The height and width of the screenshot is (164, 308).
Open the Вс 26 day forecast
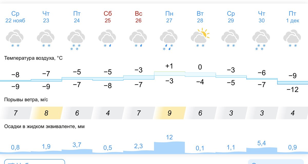(x=138, y=17)
